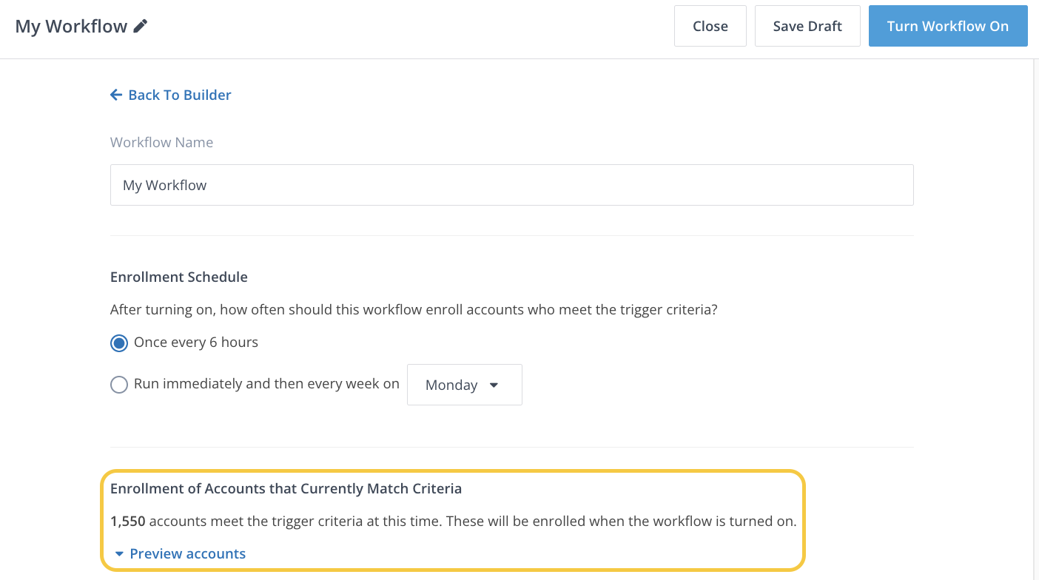Click the Enrollment Schedule heading

point(178,277)
